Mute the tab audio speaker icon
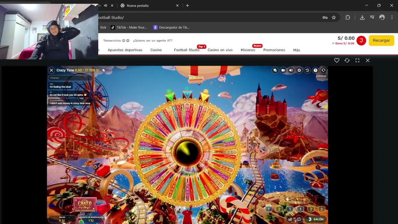This screenshot has width=398, height=224. tap(105, 6)
